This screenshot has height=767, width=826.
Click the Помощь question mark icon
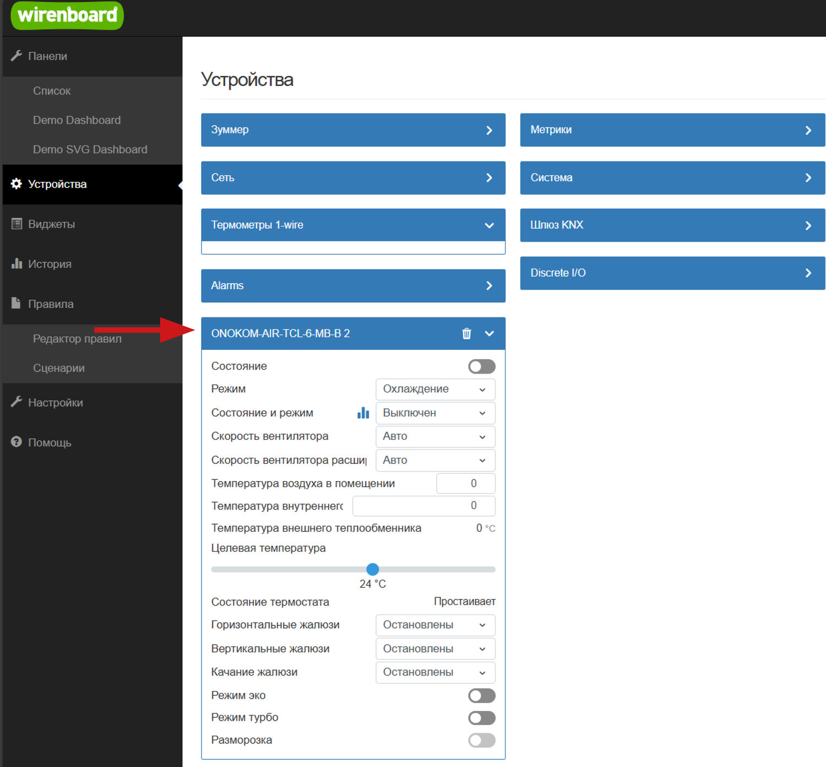click(x=17, y=442)
